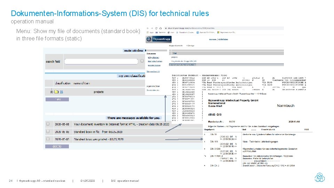Click the 'Exportiertes Normbuch' header line
This screenshot has width=334, height=188.
pos(200,75)
